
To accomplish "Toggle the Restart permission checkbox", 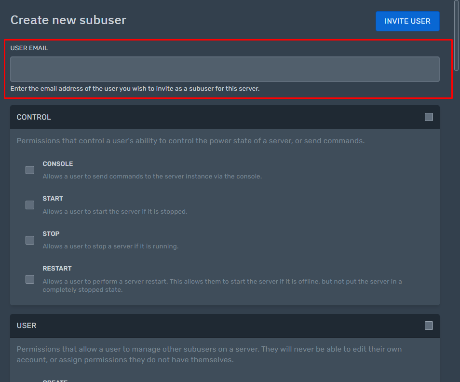I will (30, 279).
